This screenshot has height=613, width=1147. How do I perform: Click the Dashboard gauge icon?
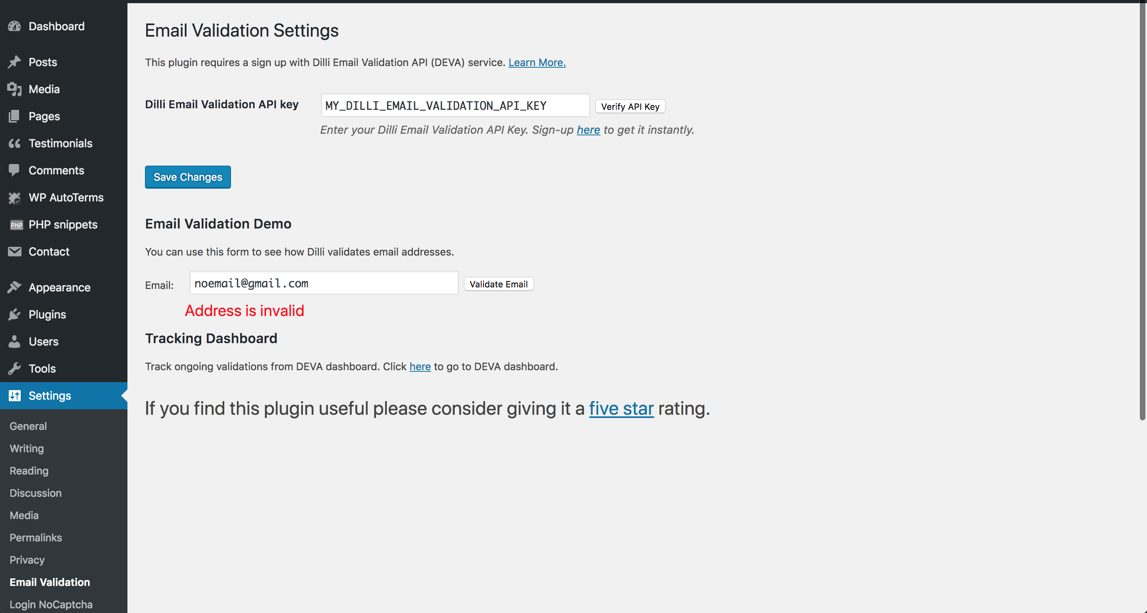tap(14, 26)
